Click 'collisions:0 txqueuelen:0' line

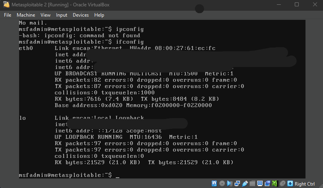[99, 156]
